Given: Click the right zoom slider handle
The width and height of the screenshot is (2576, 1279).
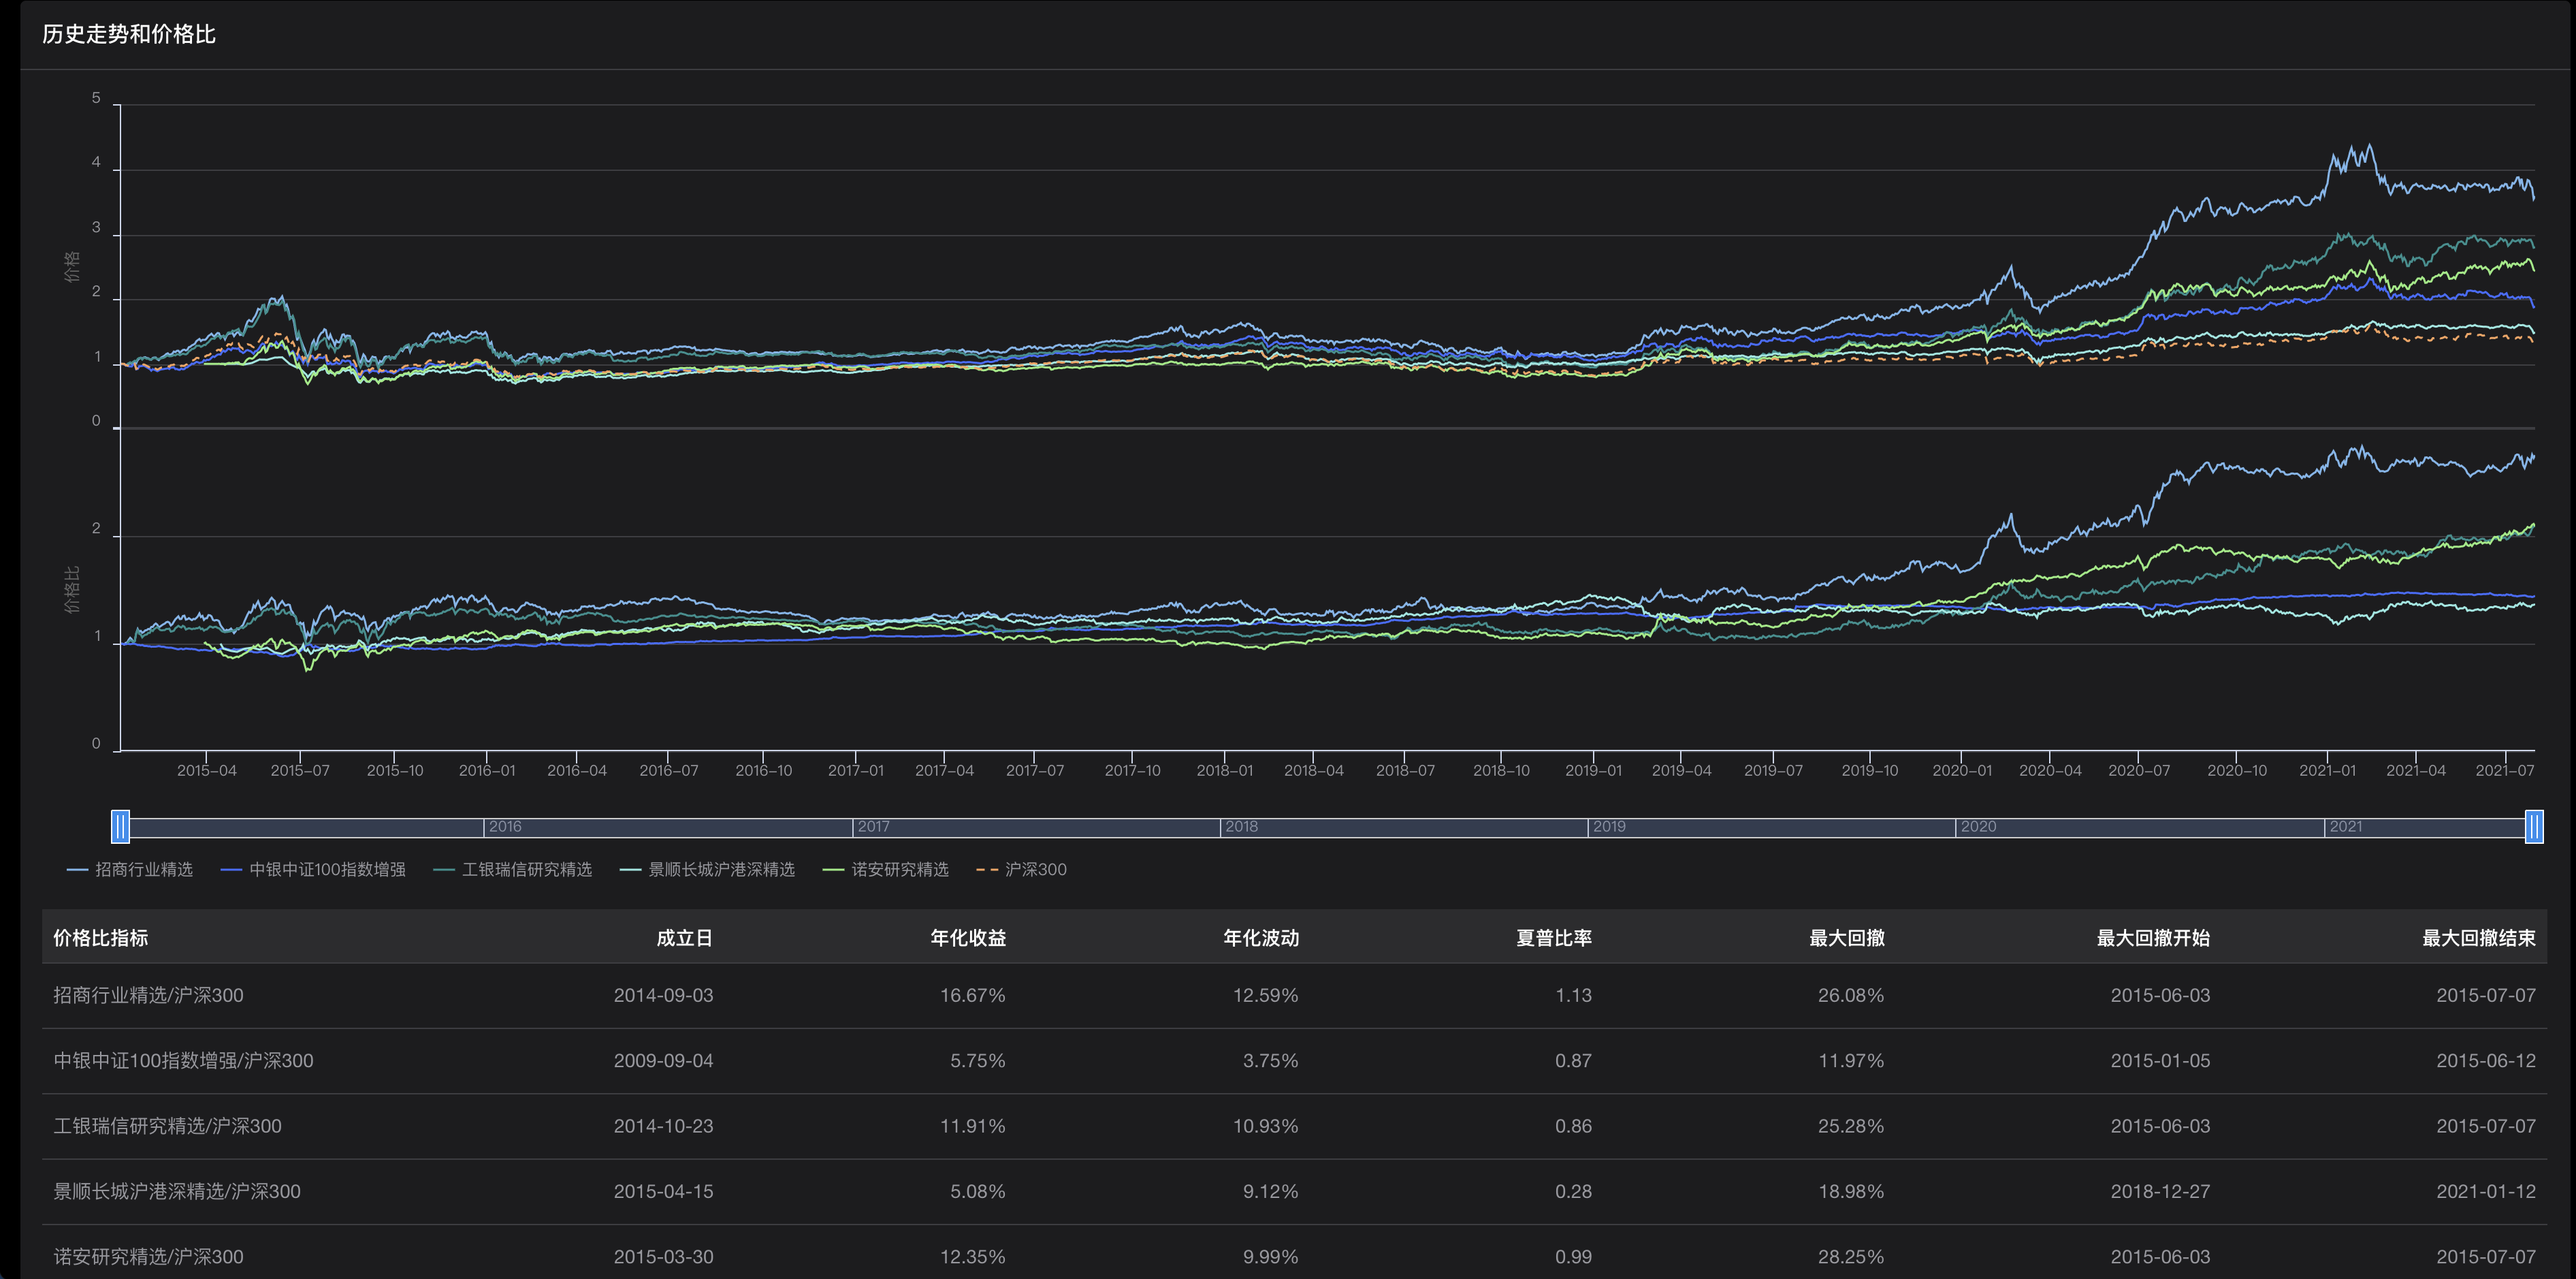Looking at the screenshot, I should click(2534, 827).
